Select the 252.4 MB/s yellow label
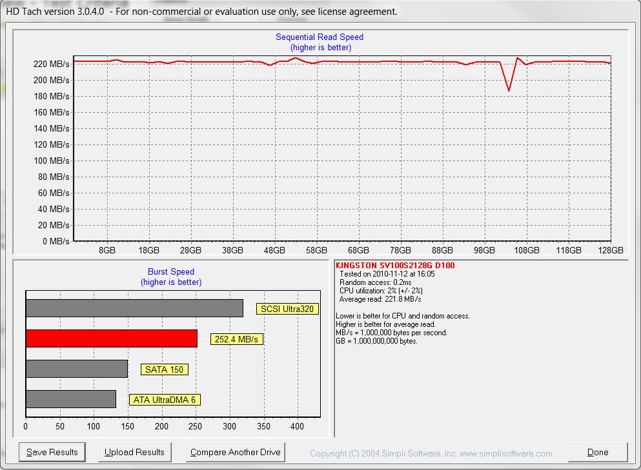 coord(237,339)
